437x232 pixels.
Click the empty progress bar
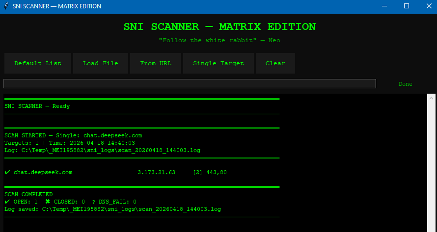click(x=190, y=83)
